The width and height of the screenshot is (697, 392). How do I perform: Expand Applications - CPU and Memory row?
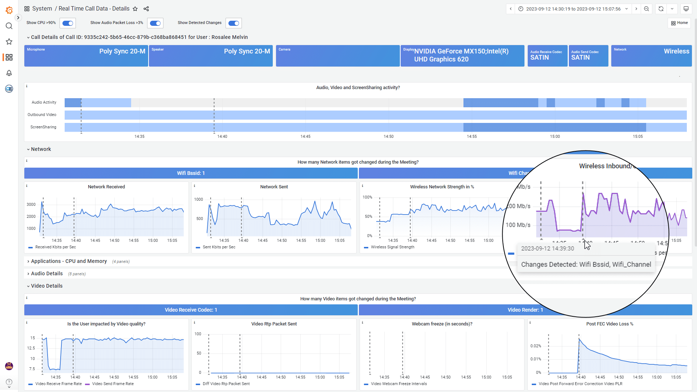click(69, 261)
